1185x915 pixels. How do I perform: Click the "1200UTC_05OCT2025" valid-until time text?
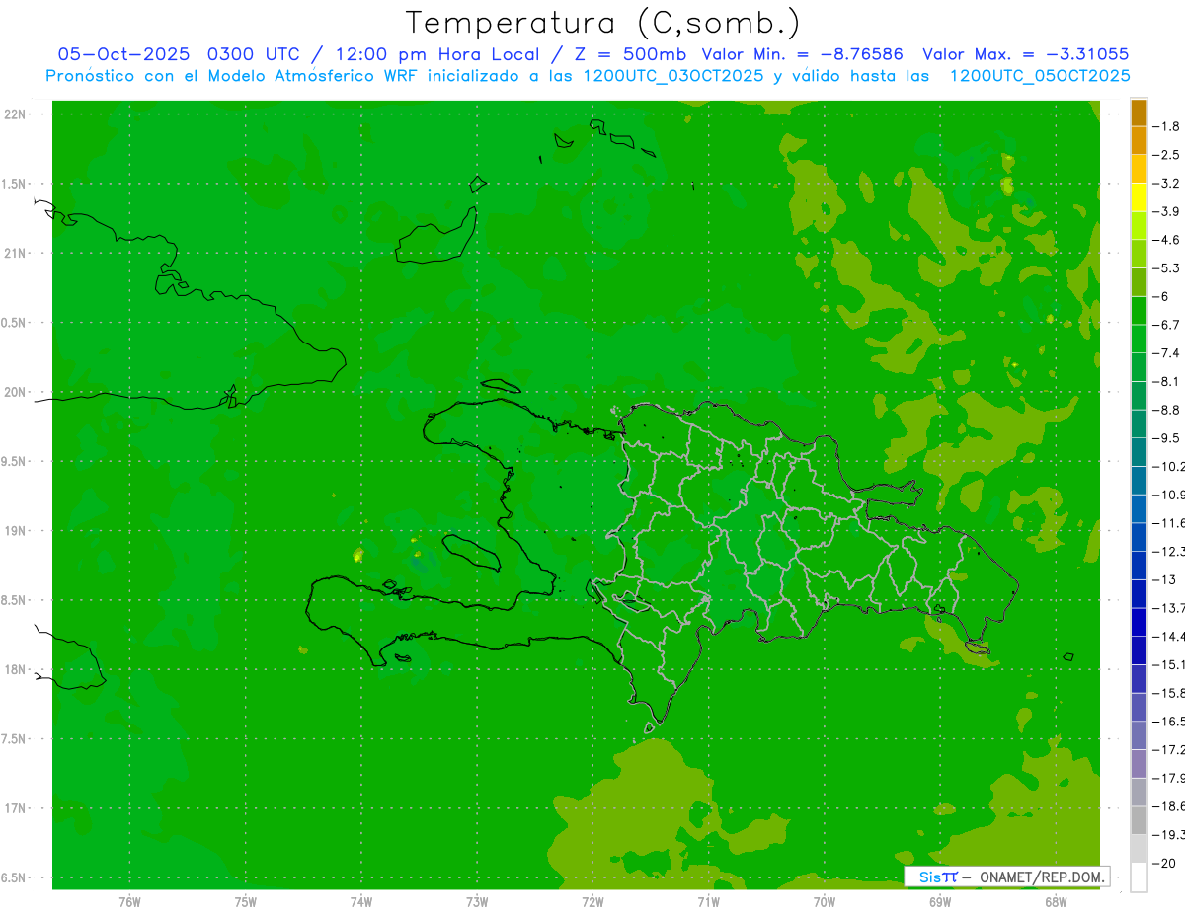1040,76
